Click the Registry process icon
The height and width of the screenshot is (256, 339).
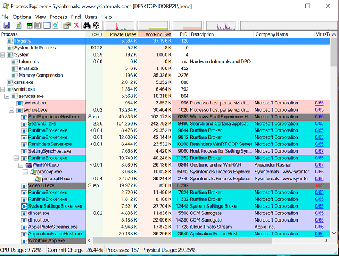point(10,41)
